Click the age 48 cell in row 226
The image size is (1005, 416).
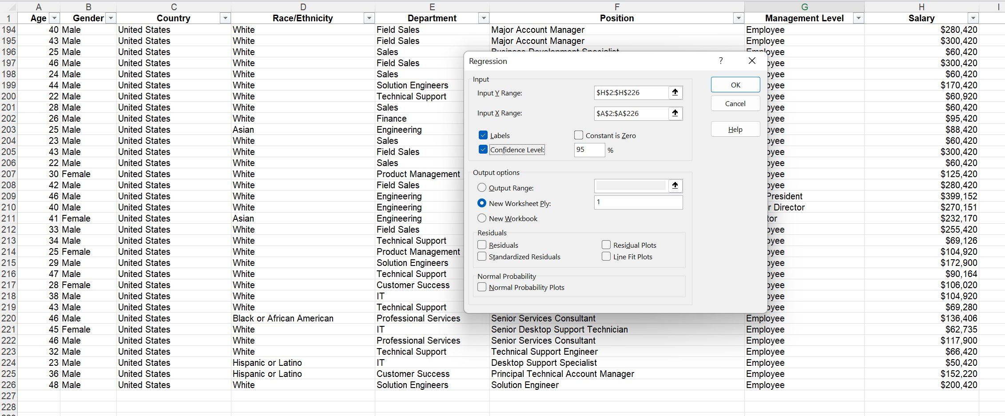(x=39, y=385)
